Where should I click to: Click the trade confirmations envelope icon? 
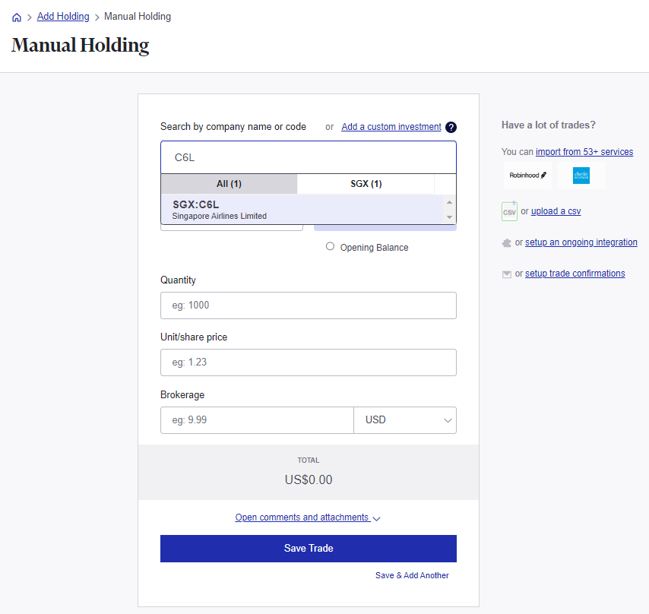[507, 274]
